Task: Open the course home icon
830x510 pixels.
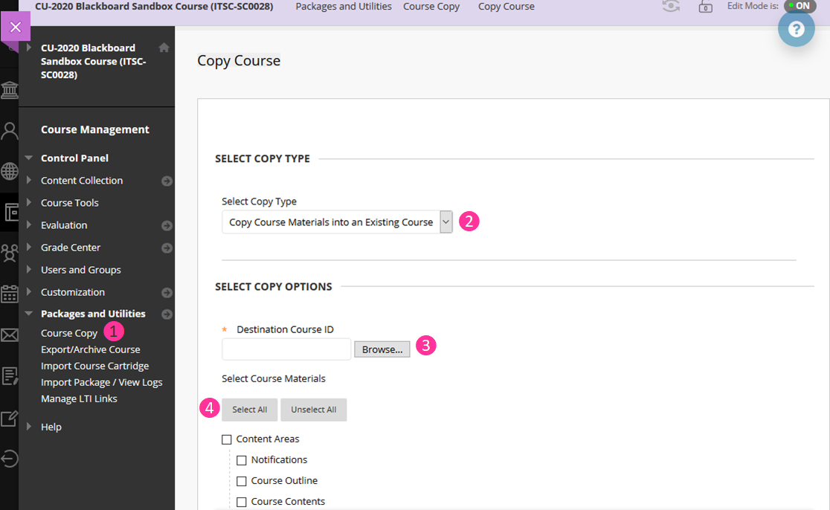Action: tap(164, 48)
